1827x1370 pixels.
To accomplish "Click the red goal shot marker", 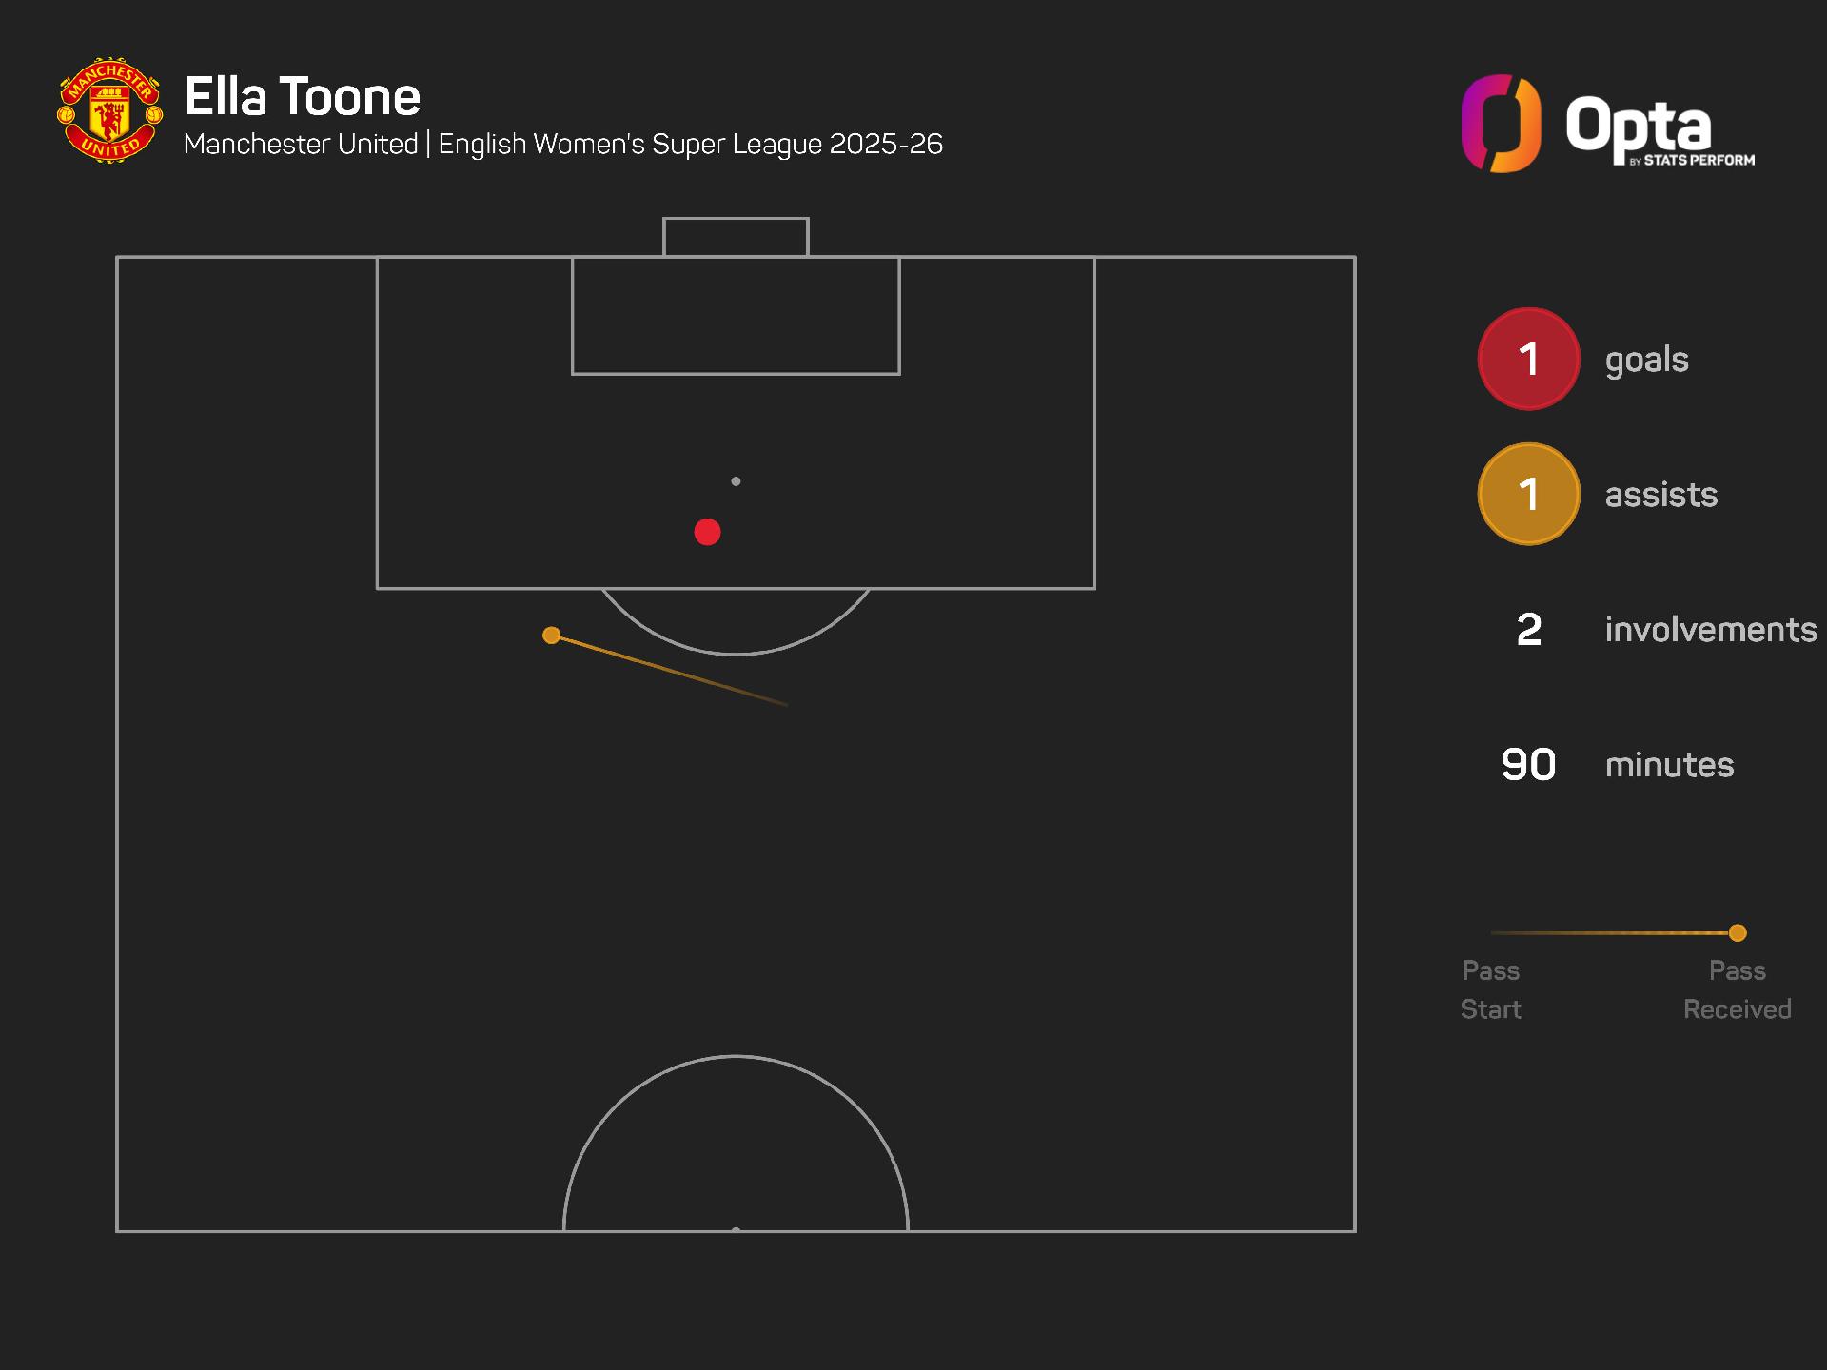I will click(707, 532).
